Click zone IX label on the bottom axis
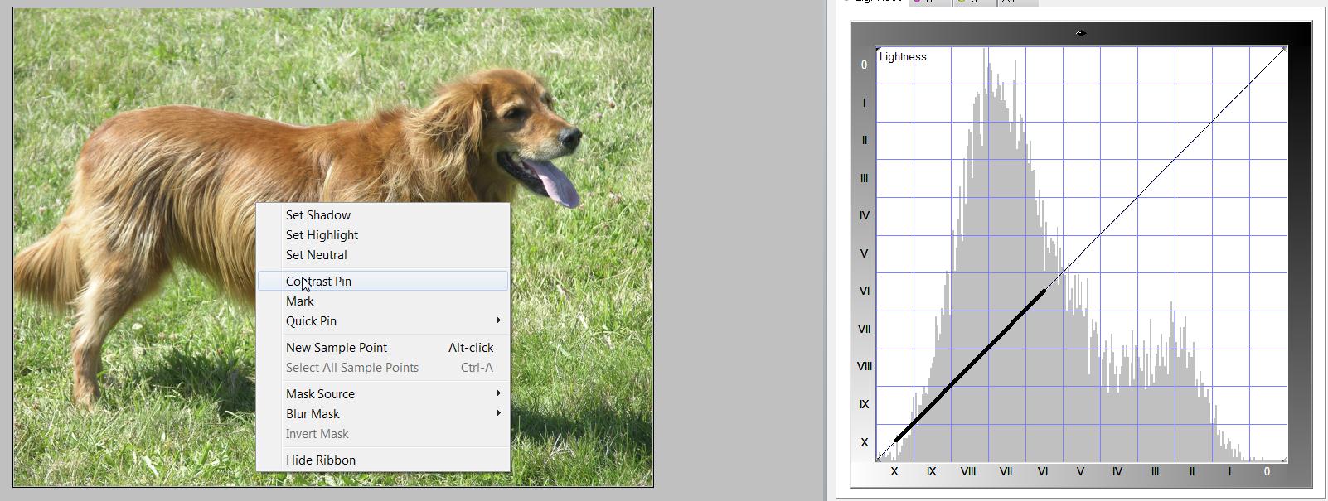This screenshot has height=501, width=1328. point(931,471)
